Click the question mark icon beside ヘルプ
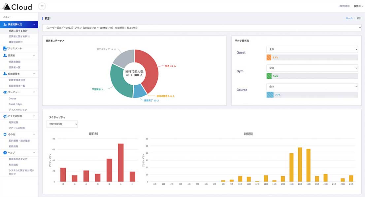Image resolution: width=365 pixels, height=197 pixels. (x=5, y=153)
